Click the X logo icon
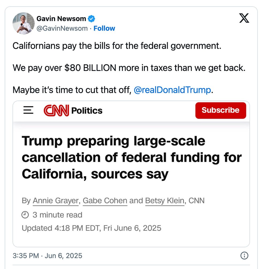Screen dimensions: 265x269 click(x=244, y=18)
